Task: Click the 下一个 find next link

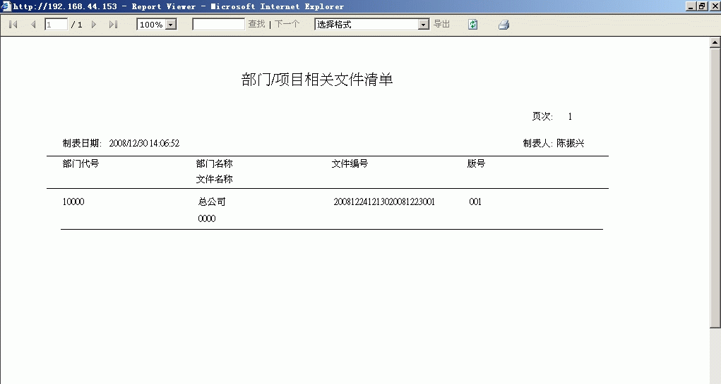Action: pyautogui.click(x=287, y=25)
